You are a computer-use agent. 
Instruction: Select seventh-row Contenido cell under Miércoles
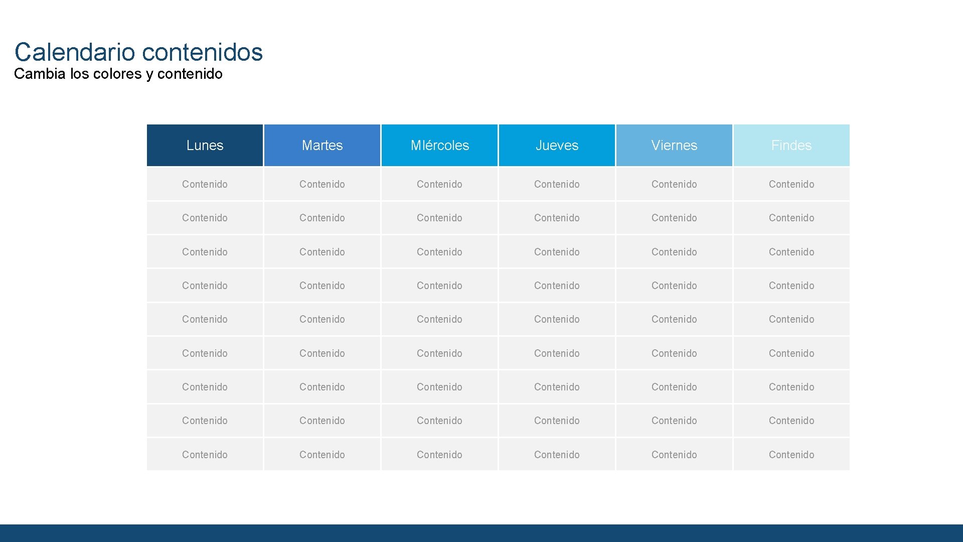439,387
